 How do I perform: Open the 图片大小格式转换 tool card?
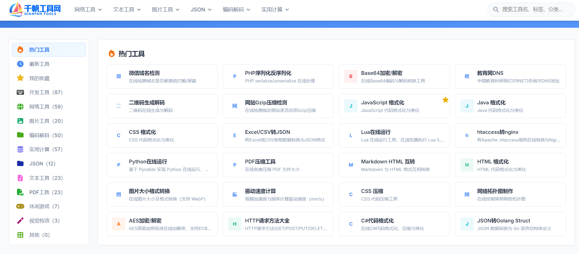[162, 195]
